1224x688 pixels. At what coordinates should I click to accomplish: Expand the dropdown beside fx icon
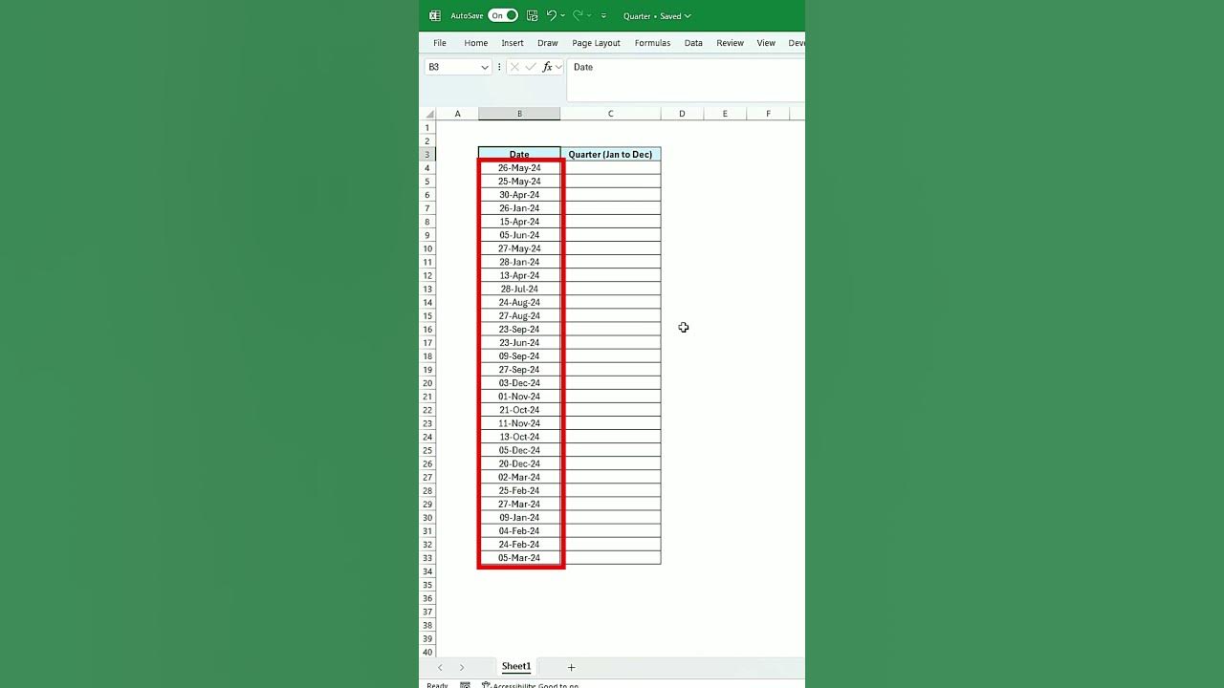pos(558,67)
